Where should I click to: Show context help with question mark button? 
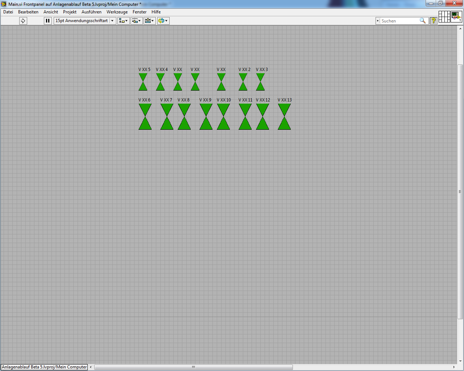(433, 21)
